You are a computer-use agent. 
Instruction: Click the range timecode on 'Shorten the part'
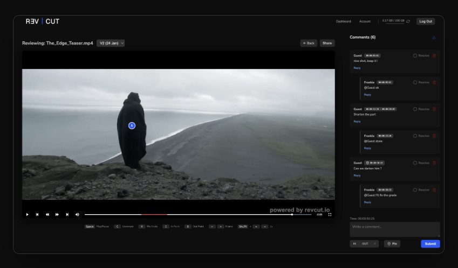380,109
